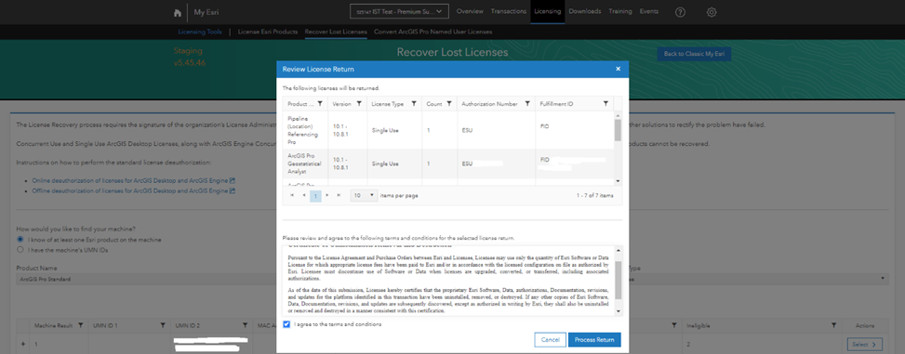Open Offline deauthorization of licenses link
The width and height of the screenshot is (905, 354).
[130, 190]
